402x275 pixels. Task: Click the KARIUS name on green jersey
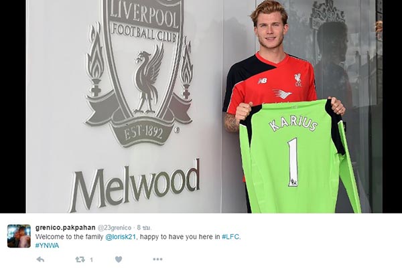pyautogui.click(x=293, y=123)
